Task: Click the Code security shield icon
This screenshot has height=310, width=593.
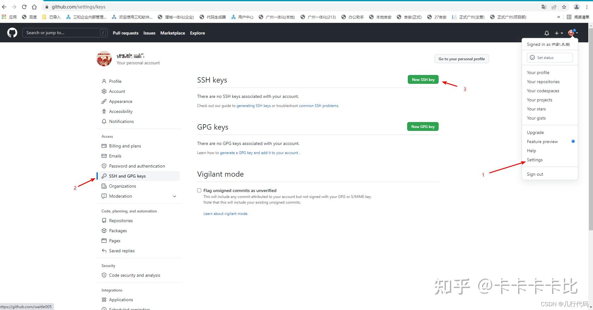Action: pyautogui.click(x=104, y=275)
